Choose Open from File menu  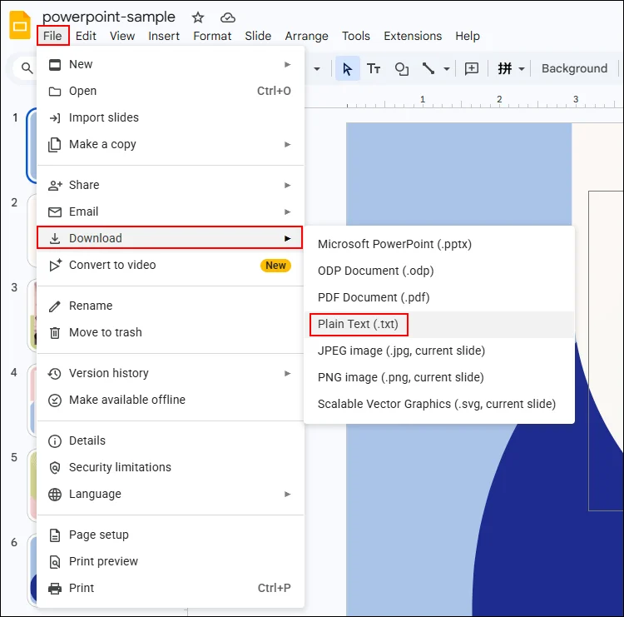(171, 91)
